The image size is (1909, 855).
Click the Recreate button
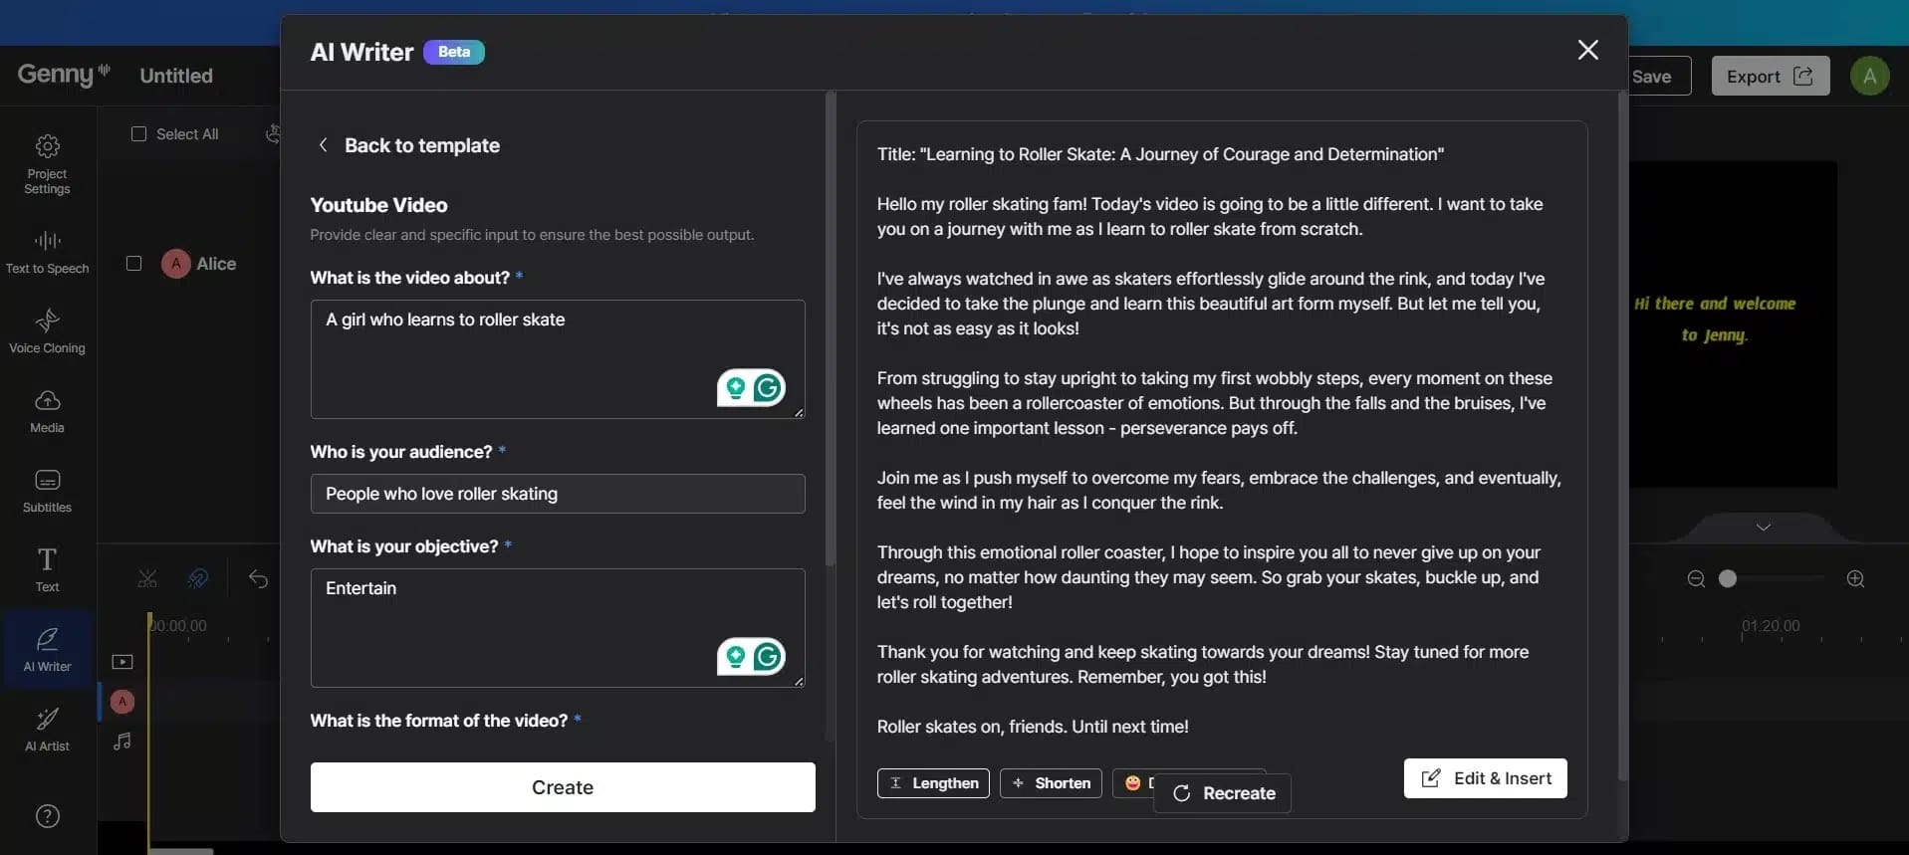1223,793
